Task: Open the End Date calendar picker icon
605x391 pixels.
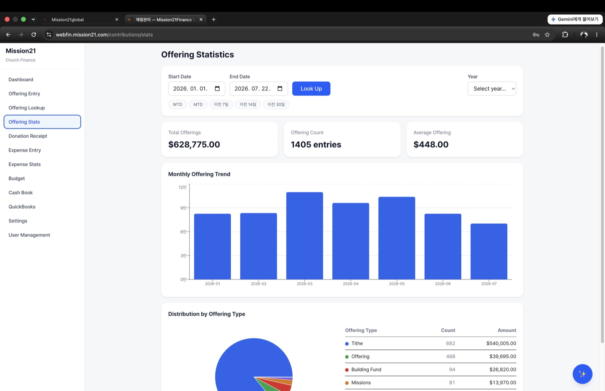Action: [x=280, y=89]
